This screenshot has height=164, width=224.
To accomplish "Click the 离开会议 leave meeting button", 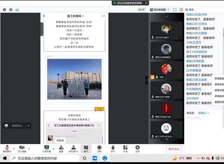I will pyautogui.click(x=174, y=149).
